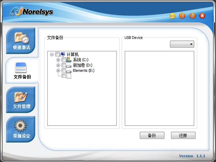Click the orange exclamation info icon

coord(182,16)
